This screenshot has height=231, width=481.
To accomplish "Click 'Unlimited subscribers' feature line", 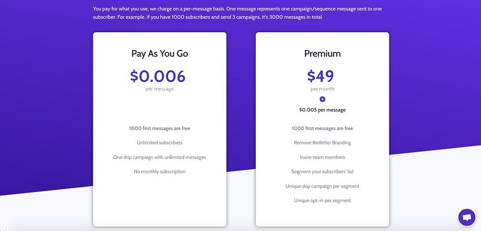I will [x=160, y=143].
